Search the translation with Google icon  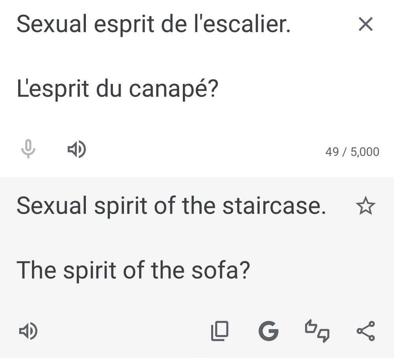pyautogui.click(x=268, y=331)
